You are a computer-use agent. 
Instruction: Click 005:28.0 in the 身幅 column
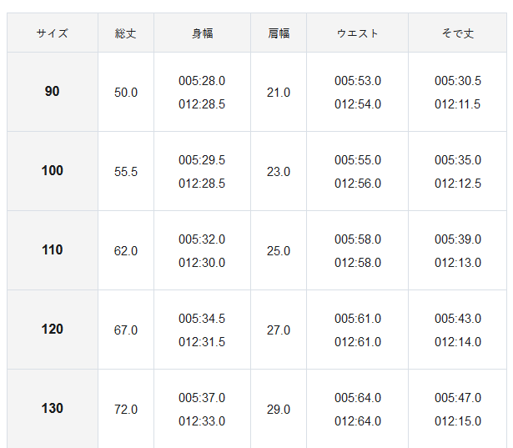tap(202, 81)
